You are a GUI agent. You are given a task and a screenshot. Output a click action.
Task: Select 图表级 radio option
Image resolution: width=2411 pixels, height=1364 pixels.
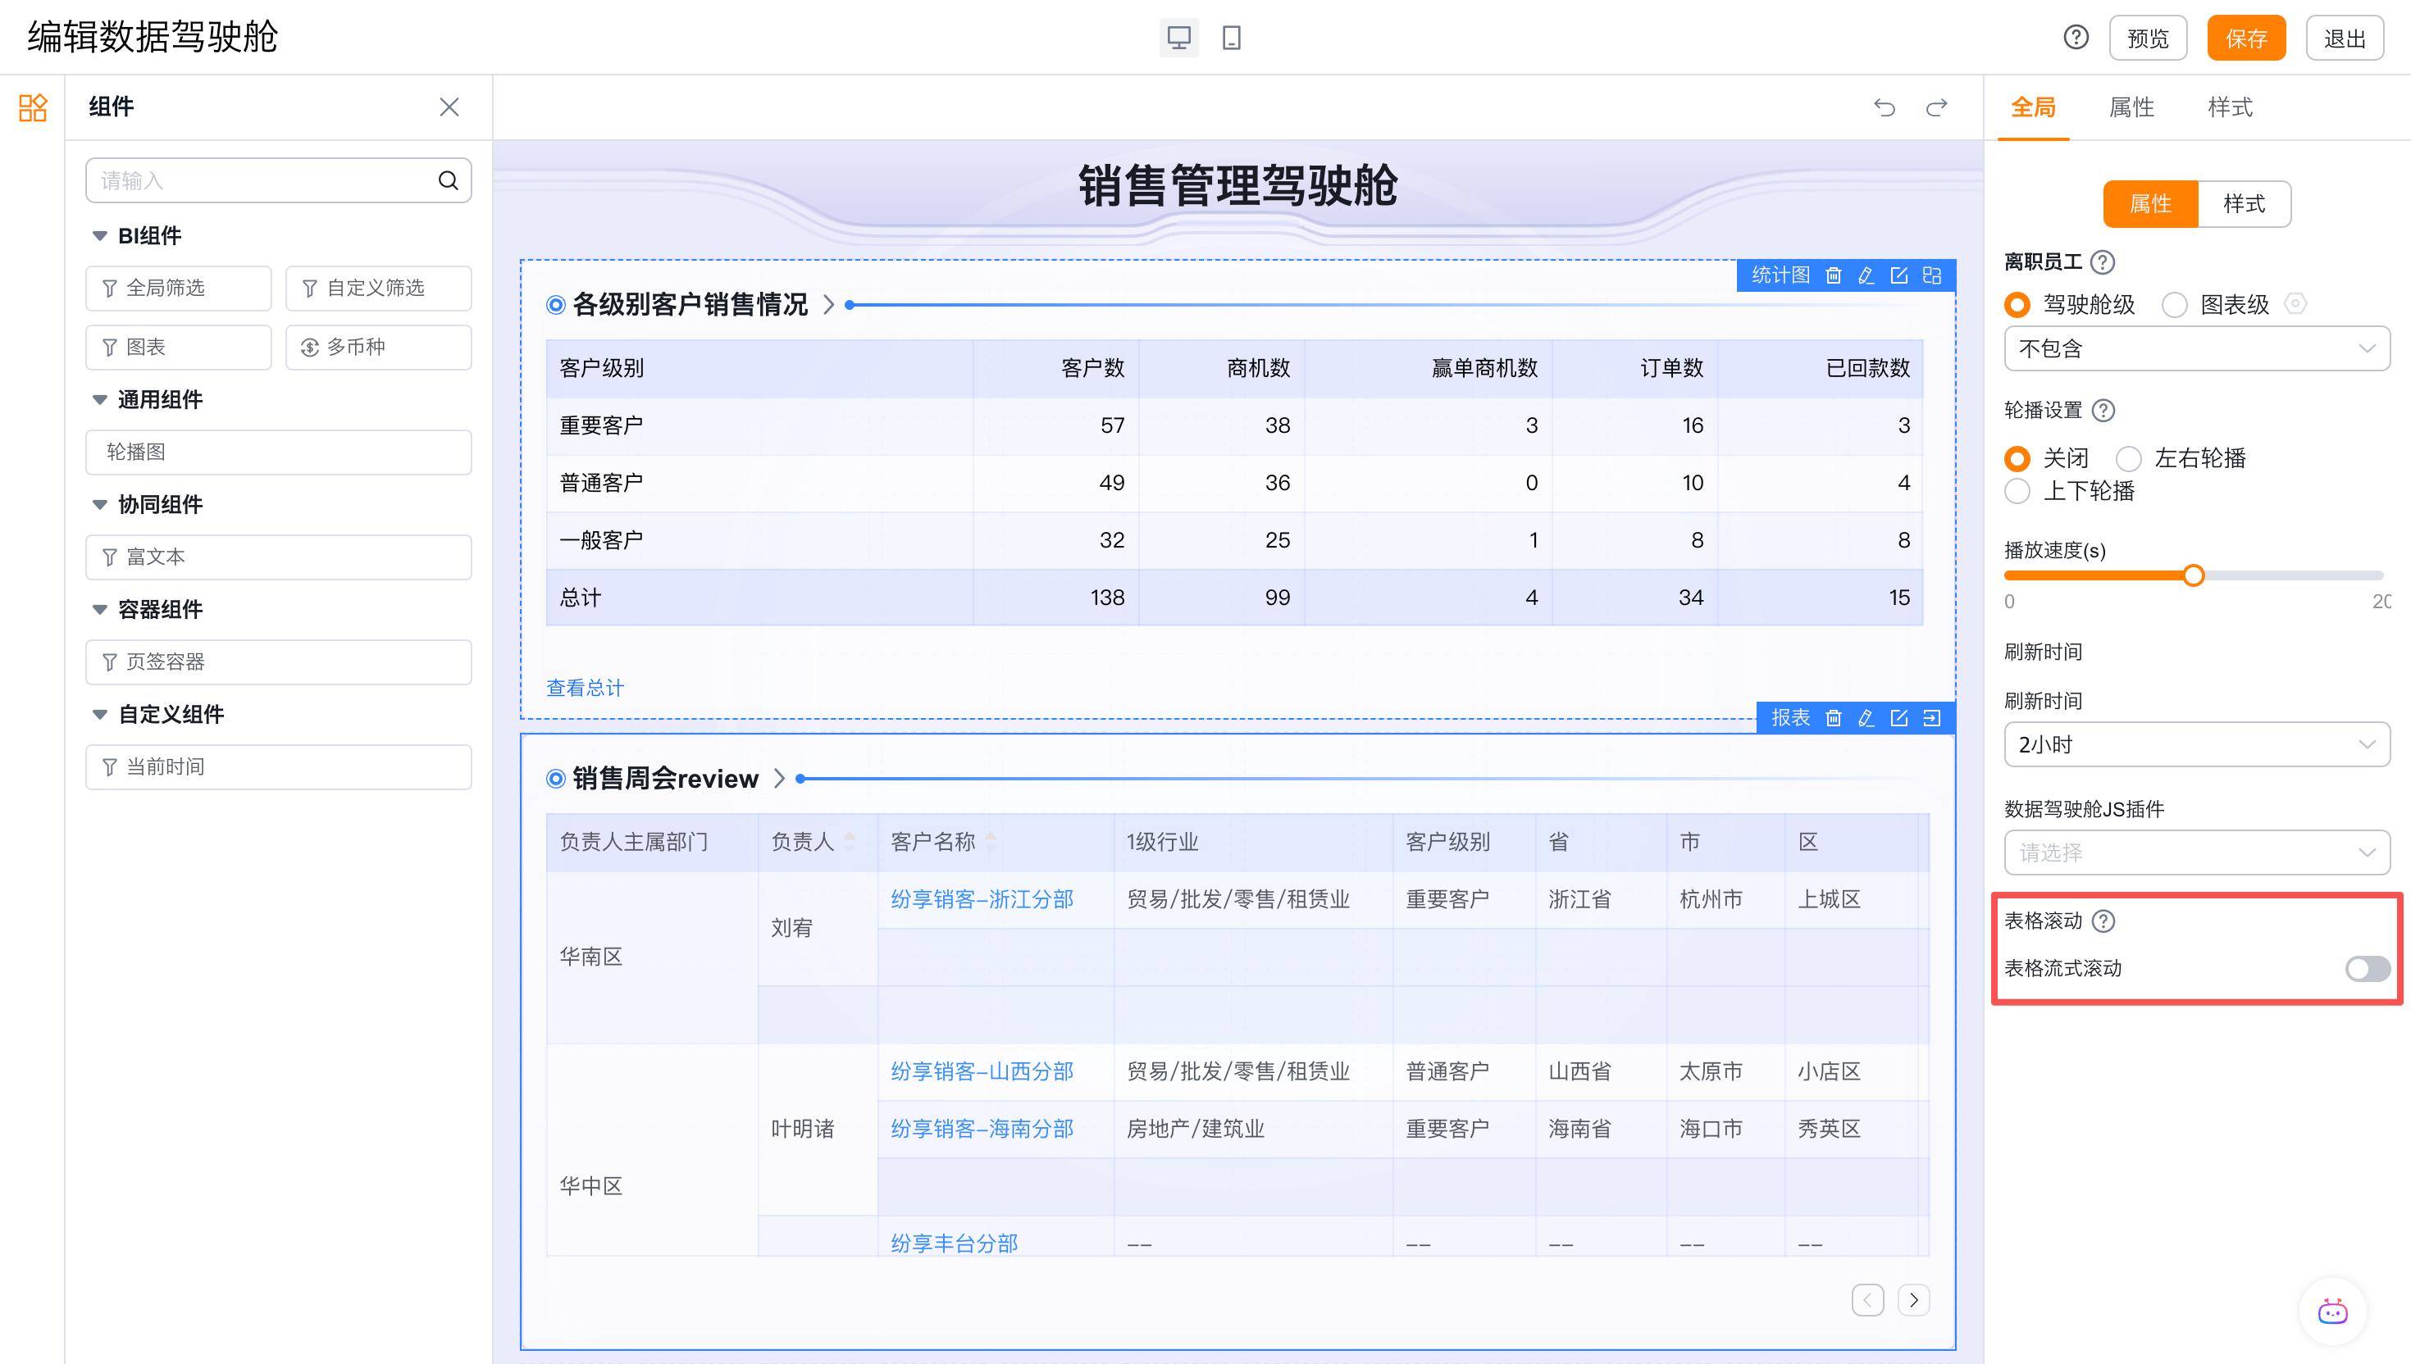pyautogui.click(x=2174, y=304)
